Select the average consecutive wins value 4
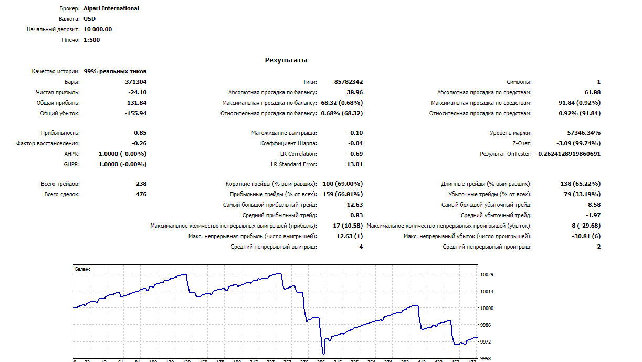642x362 pixels. pos(361,247)
